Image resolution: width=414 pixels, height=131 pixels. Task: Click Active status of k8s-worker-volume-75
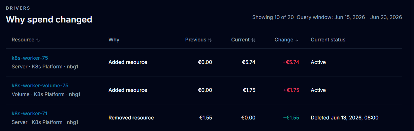(x=318, y=90)
